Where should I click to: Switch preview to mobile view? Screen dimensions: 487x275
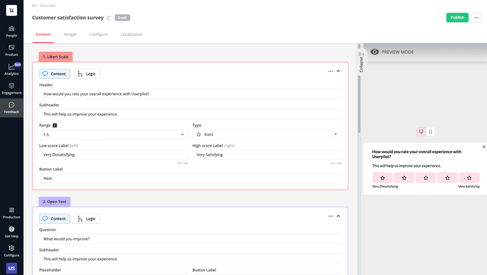(x=430, y=131)
